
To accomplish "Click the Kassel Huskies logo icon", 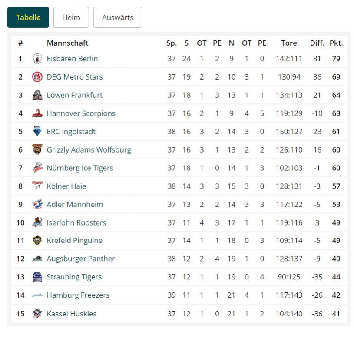I will click(x=37, y=313).
